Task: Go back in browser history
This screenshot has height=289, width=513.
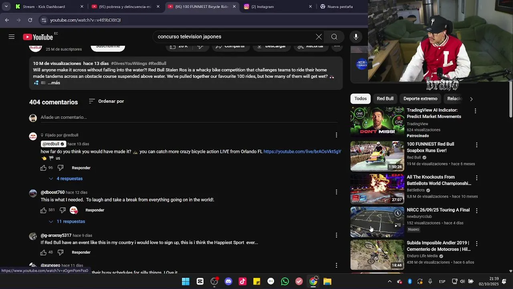Action: click(7, 20)
